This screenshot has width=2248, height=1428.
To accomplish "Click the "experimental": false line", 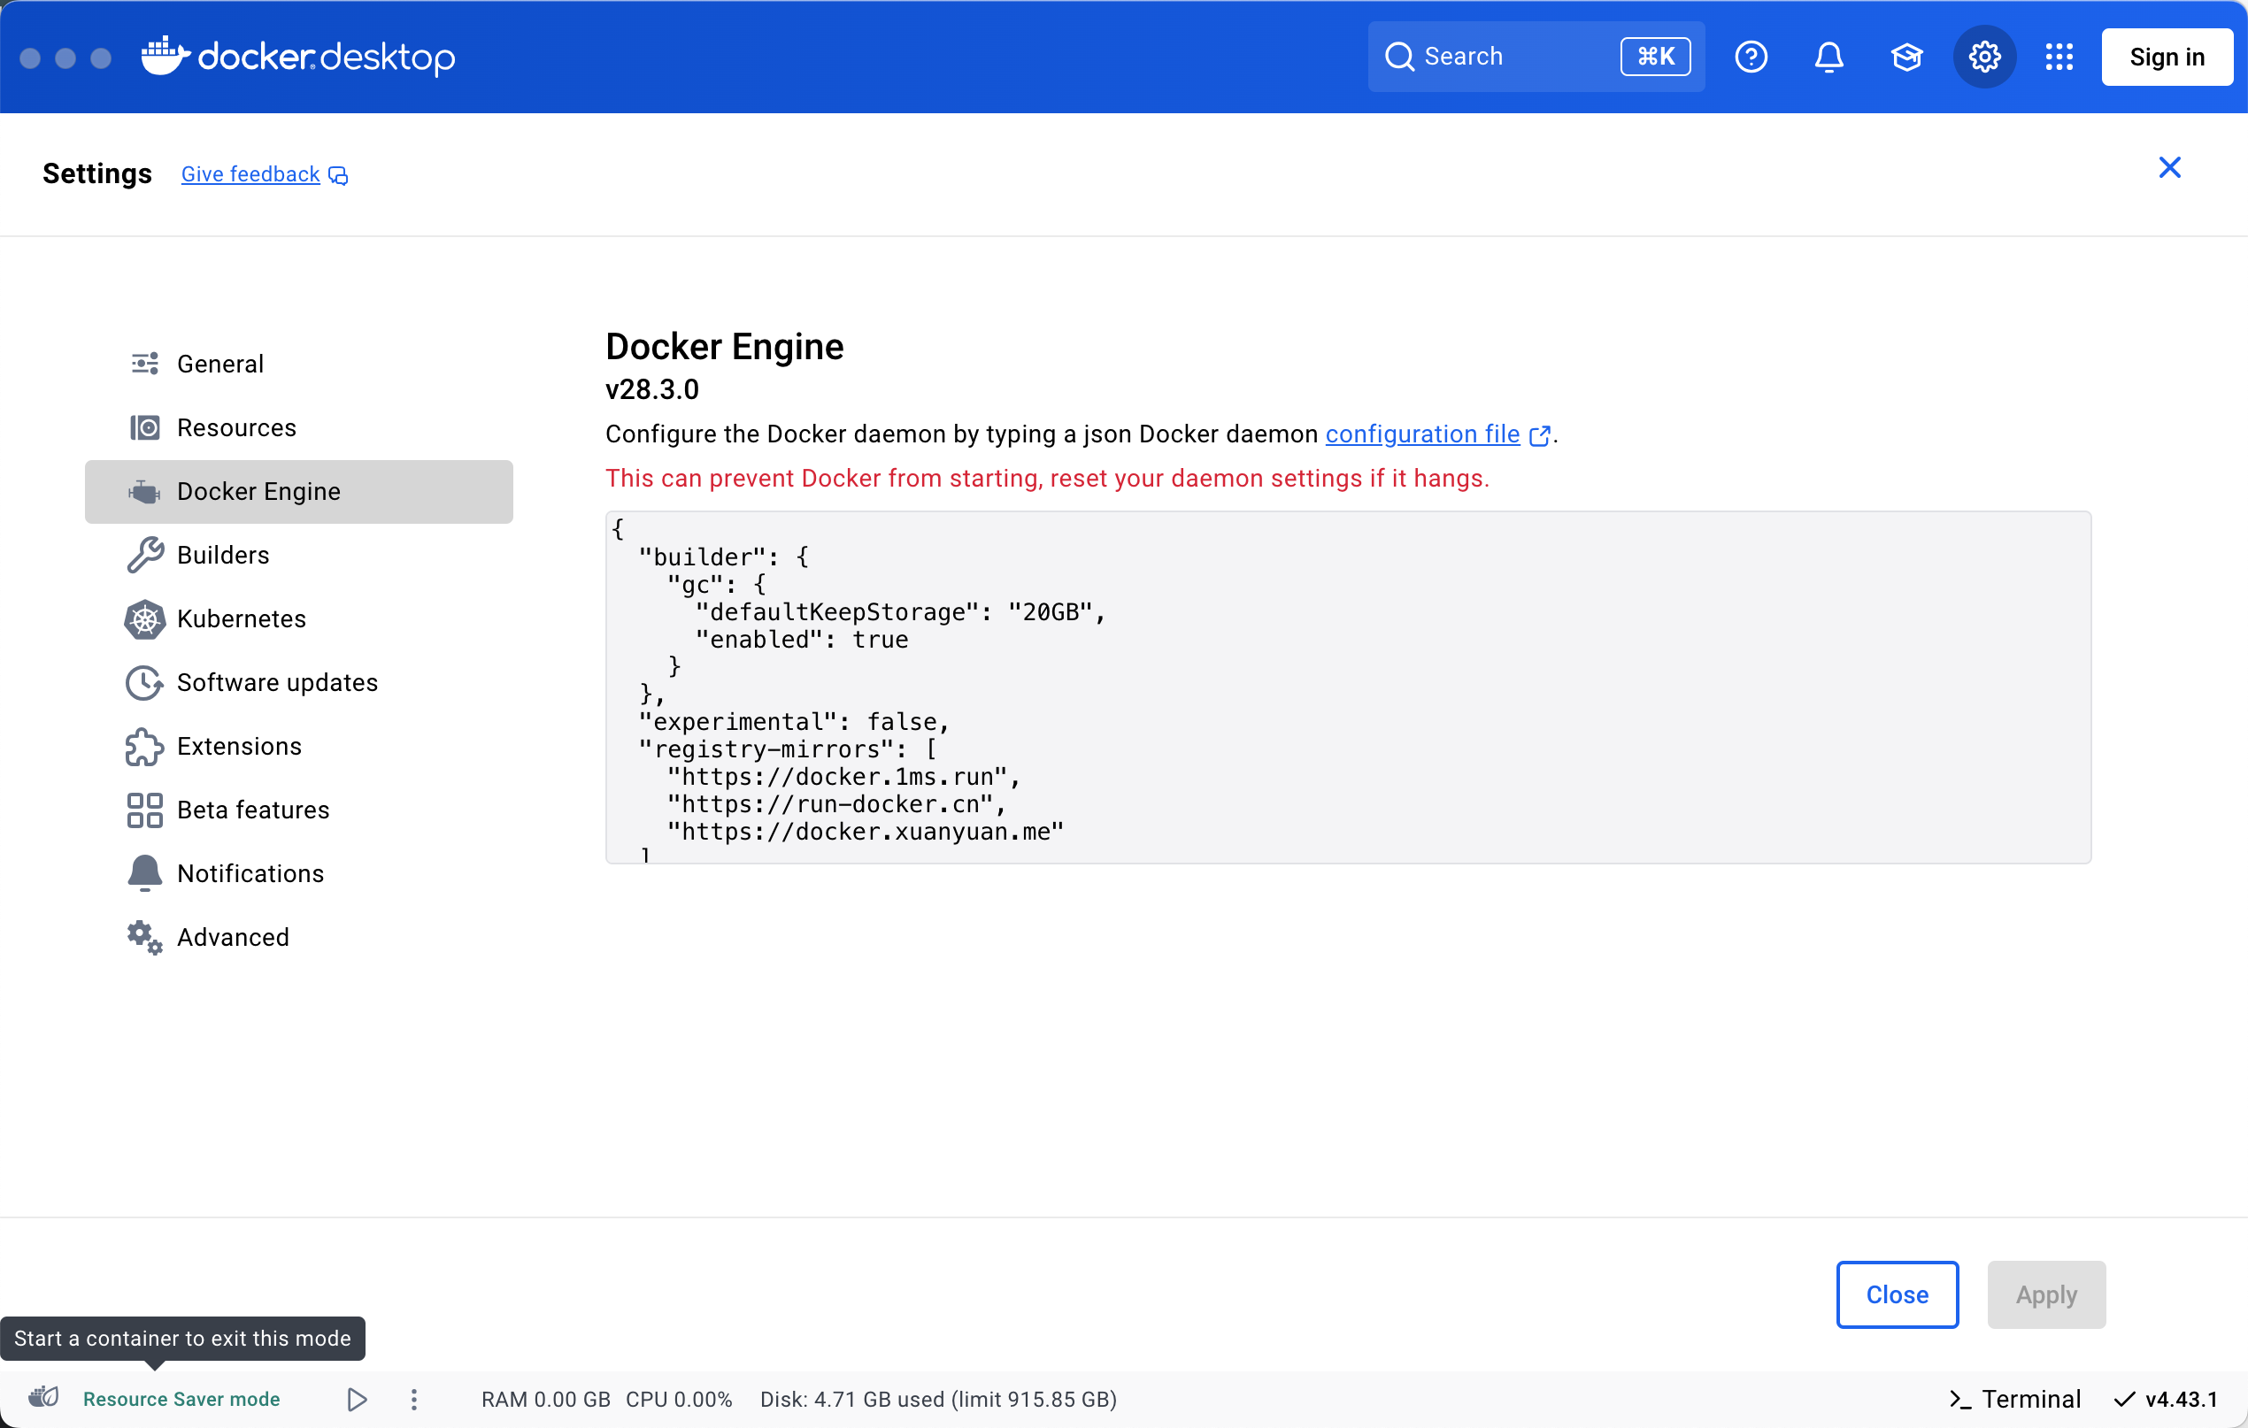I will (794, 722).
